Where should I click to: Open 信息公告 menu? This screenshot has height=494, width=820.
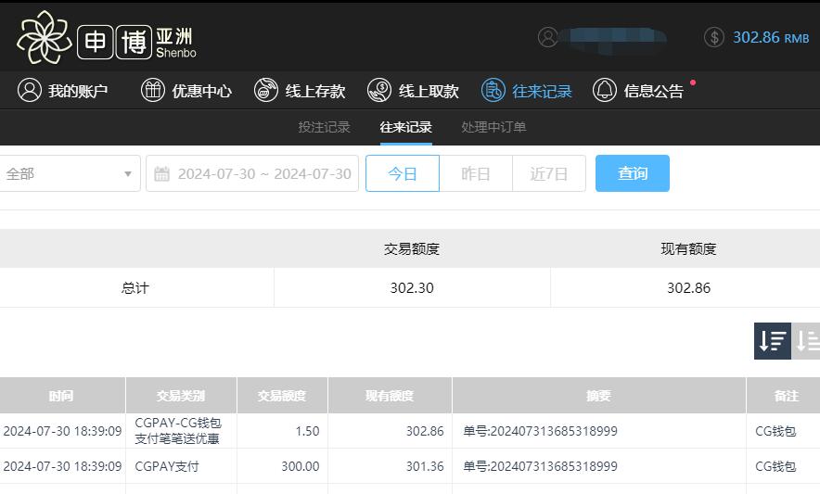[638, 91]
